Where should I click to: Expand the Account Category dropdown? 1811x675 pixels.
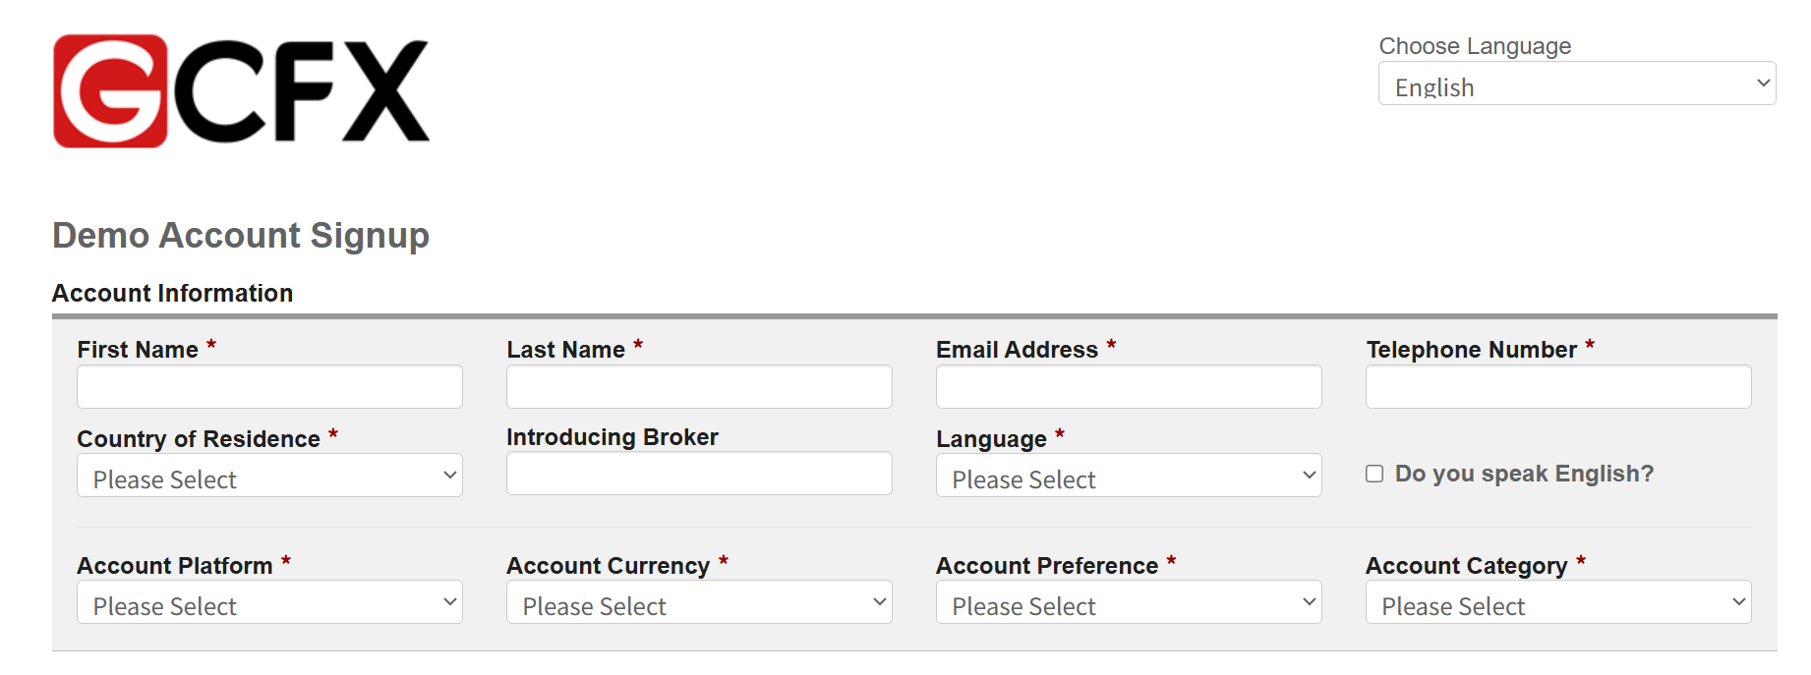point(1558,602)
